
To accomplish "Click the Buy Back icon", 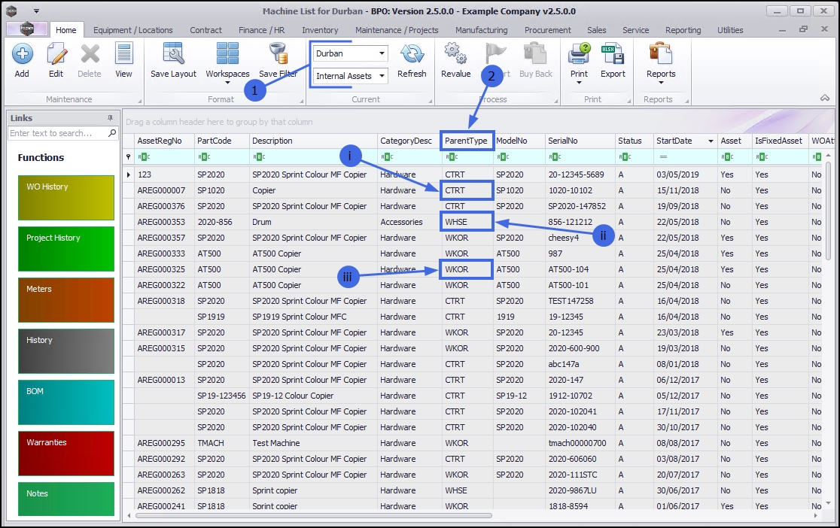I will point(535,54).
